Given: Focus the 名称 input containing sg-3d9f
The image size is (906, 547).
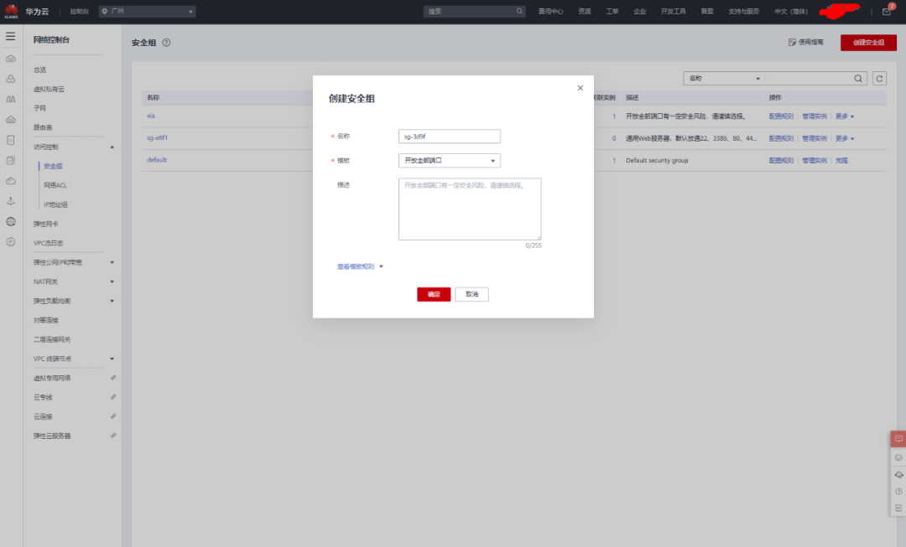Looking at the screenshot, I should coord(450,137).
